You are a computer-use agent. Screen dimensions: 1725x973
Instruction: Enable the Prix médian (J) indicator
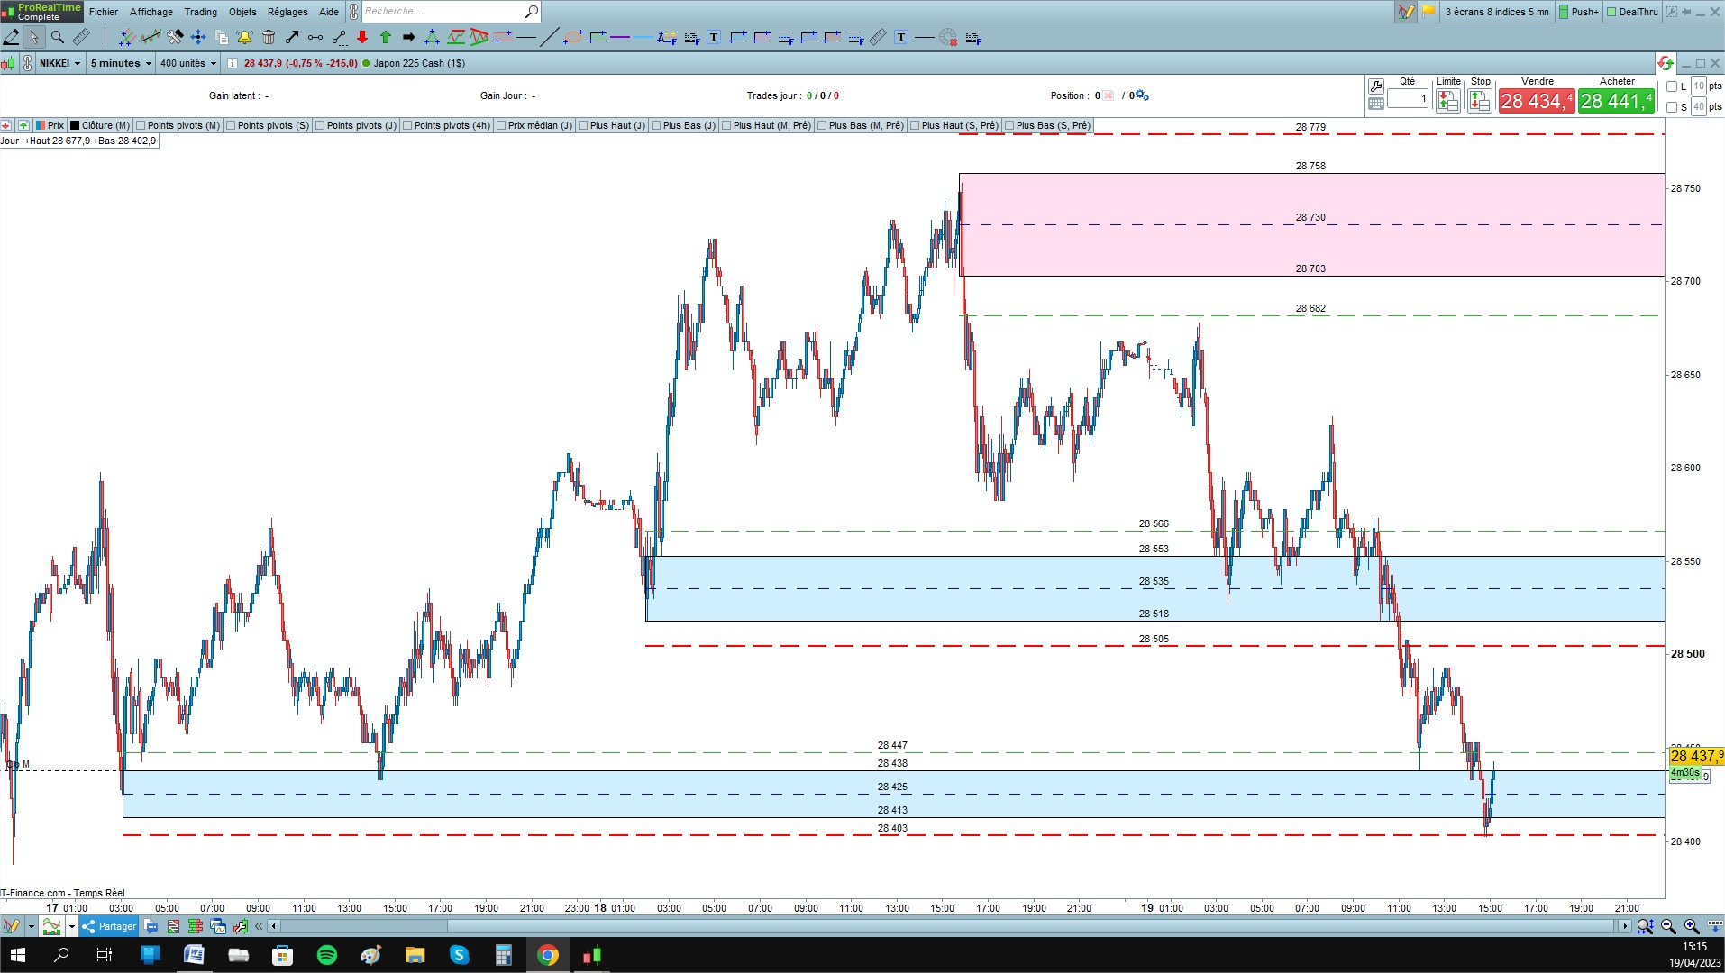click(x=501, y=125)
